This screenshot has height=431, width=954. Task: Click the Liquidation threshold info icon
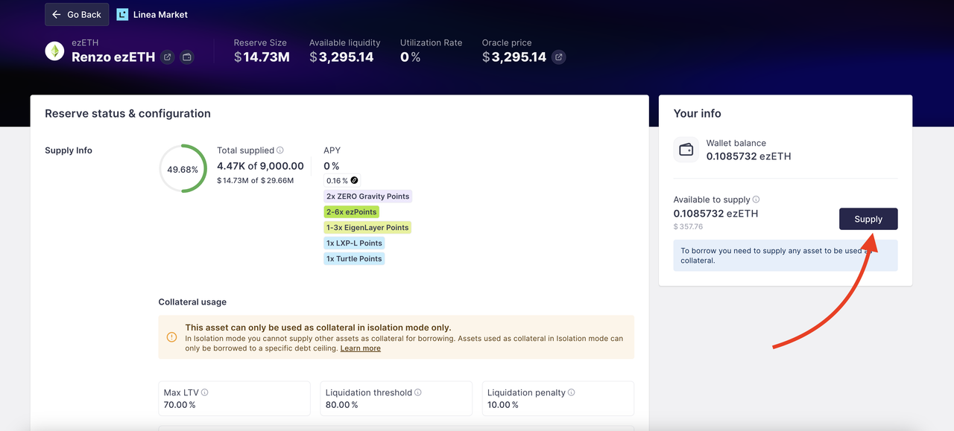pyautogui.click(x=418, y=392)
